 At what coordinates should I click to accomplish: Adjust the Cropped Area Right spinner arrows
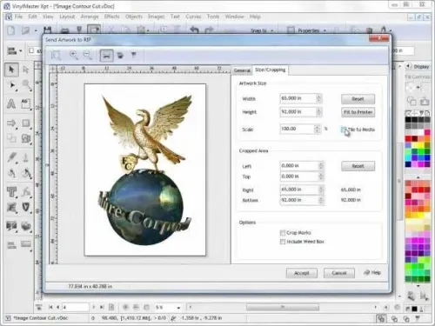click(321, 190)
